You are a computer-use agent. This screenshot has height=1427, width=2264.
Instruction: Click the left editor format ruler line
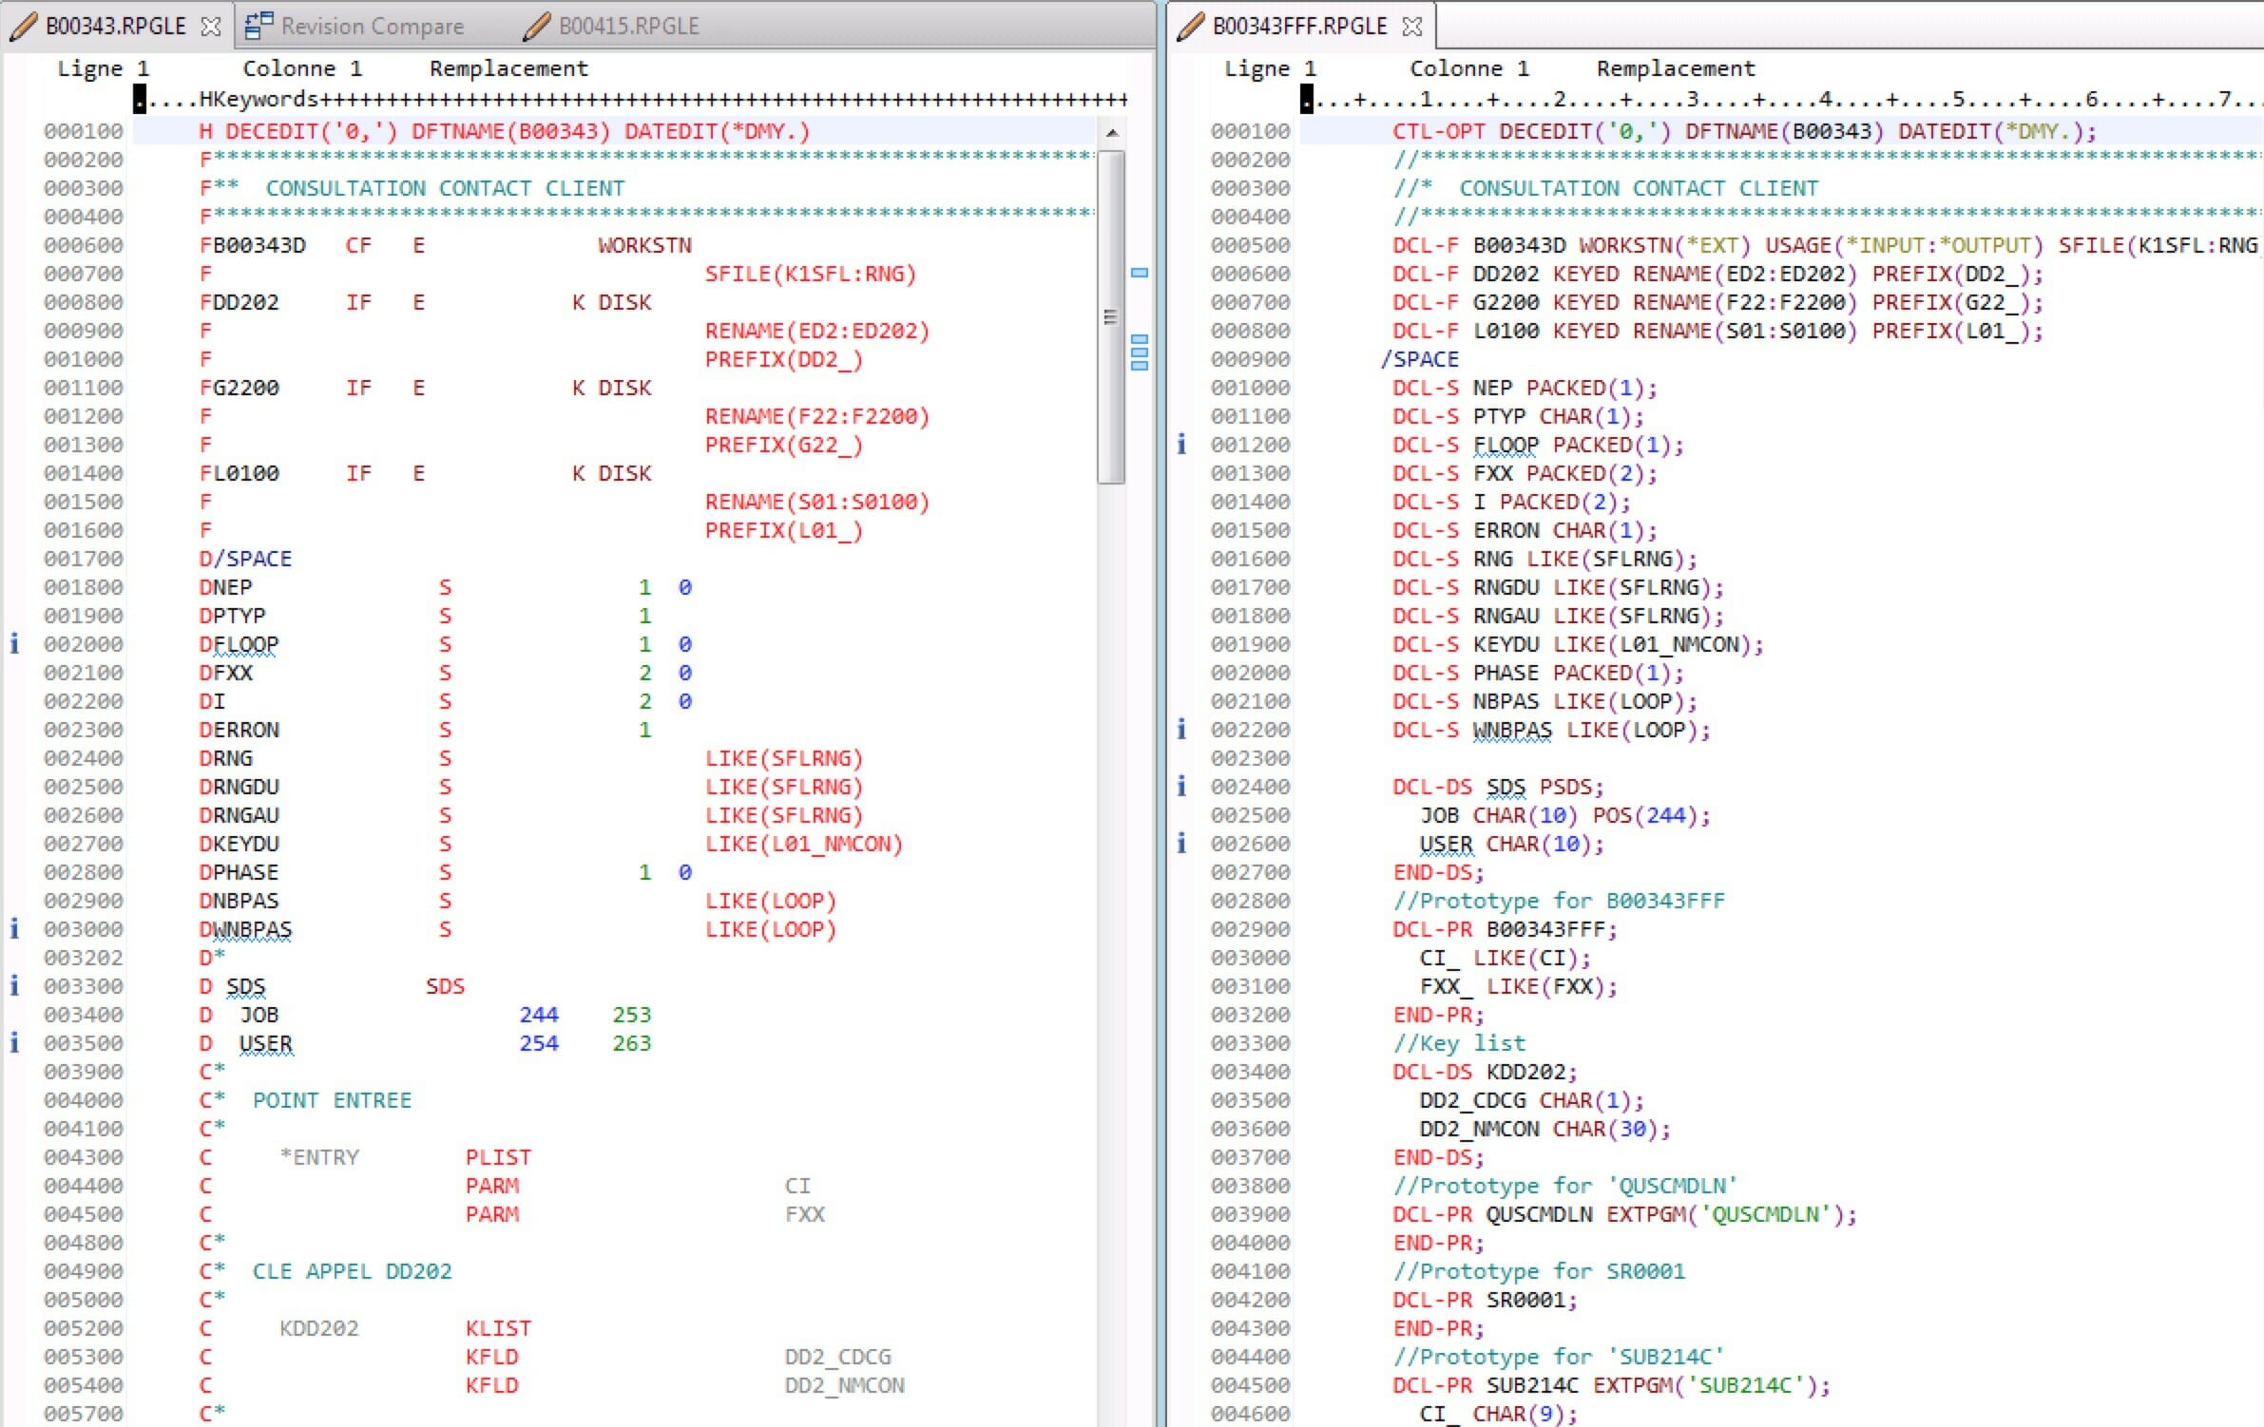pyautogui.click(x=631, y=99)
